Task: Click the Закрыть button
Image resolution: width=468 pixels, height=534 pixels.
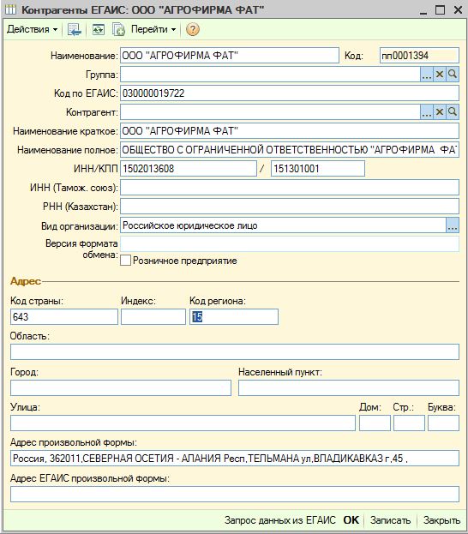Action: pyautogui.click(x=441, y=520)
